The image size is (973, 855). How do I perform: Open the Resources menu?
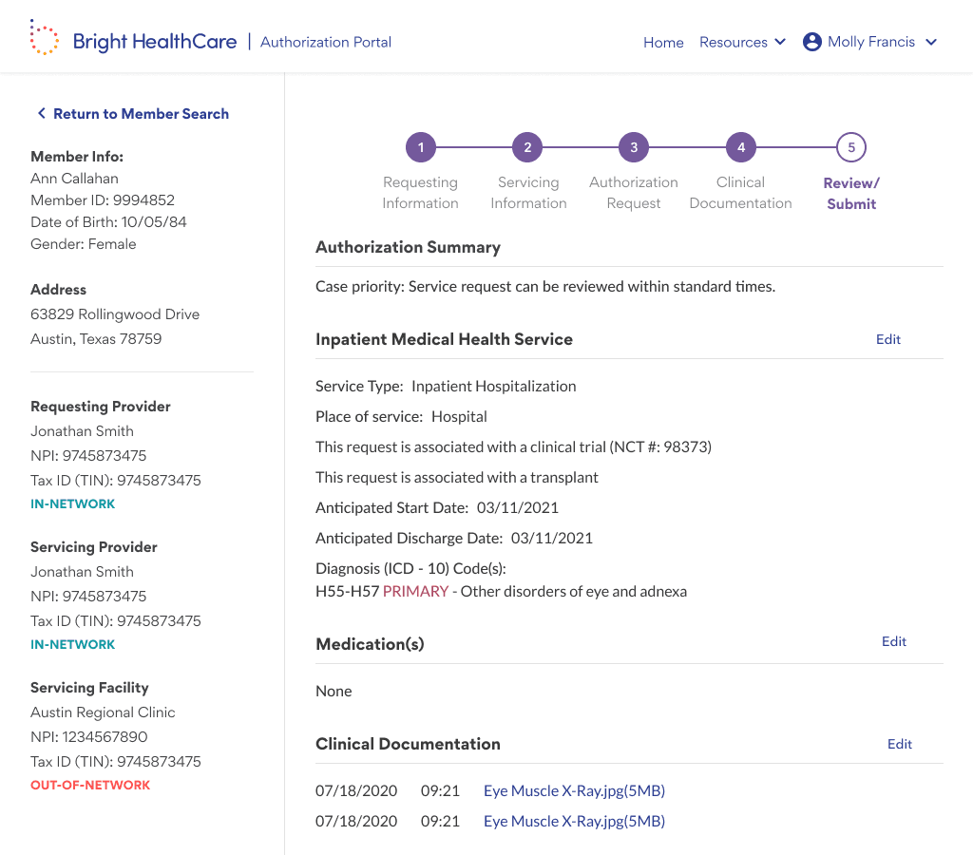pos(734,42)
